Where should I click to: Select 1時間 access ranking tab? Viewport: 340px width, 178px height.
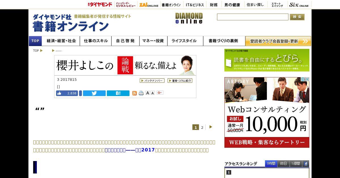(271, 164)
